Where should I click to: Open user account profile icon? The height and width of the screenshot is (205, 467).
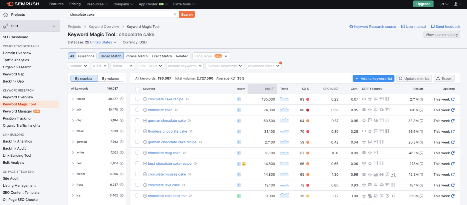456,4
